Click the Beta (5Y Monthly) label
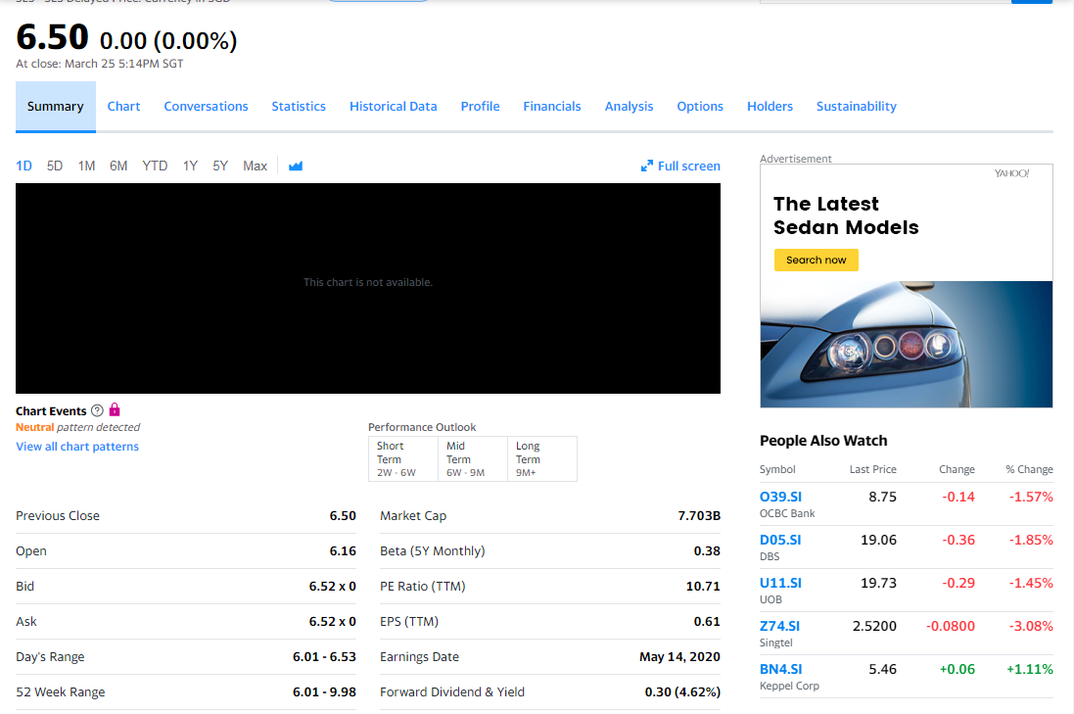The height and width of the screenshot is (714, 1074). [432, 550]
